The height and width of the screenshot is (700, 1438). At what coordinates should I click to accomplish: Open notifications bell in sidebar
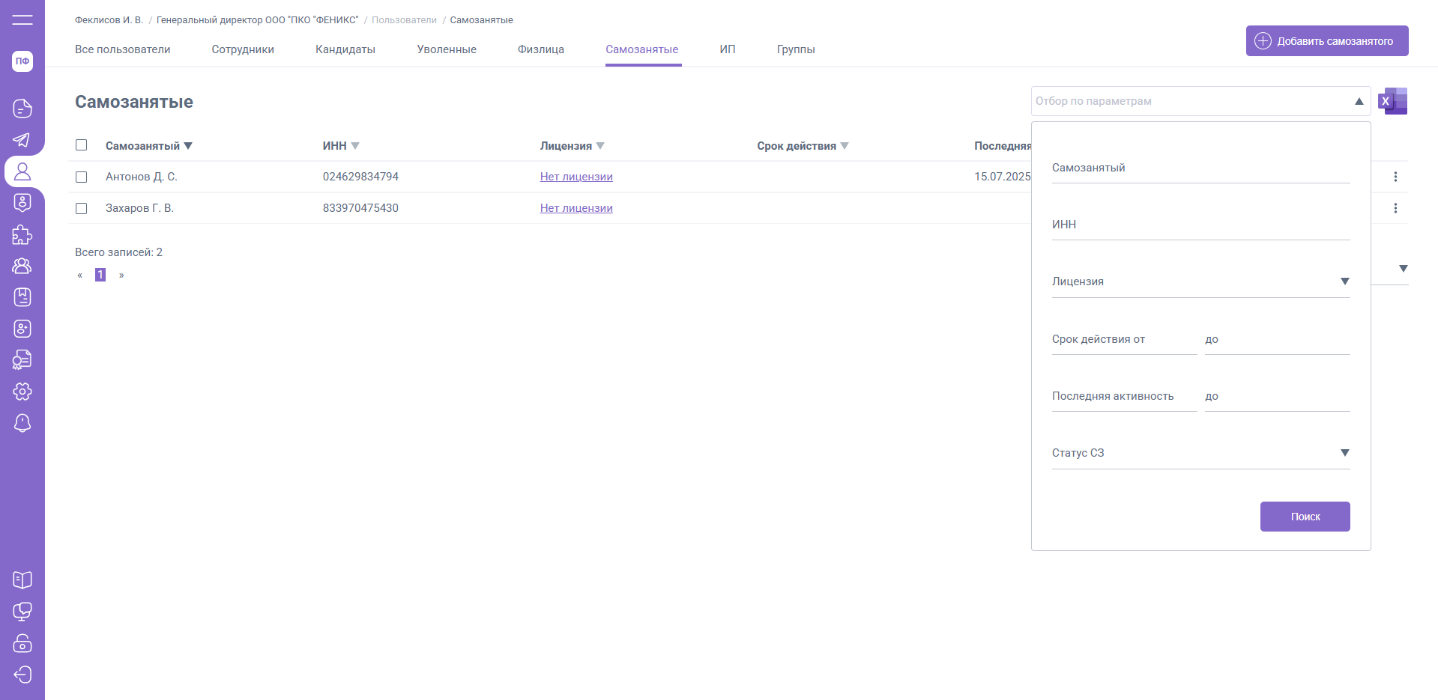pos(22,423)
